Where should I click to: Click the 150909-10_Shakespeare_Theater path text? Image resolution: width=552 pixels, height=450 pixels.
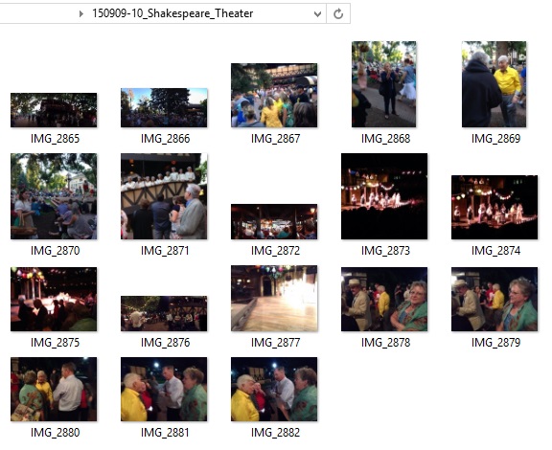(172, 13)
